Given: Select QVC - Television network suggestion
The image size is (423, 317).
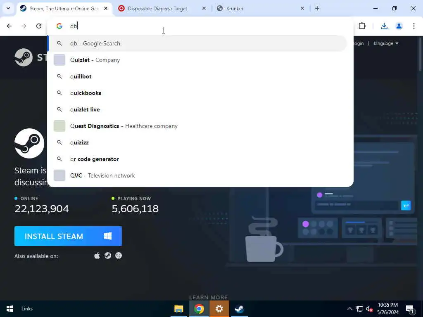Looking at the screenshot, I should click(x=197, y=175).
